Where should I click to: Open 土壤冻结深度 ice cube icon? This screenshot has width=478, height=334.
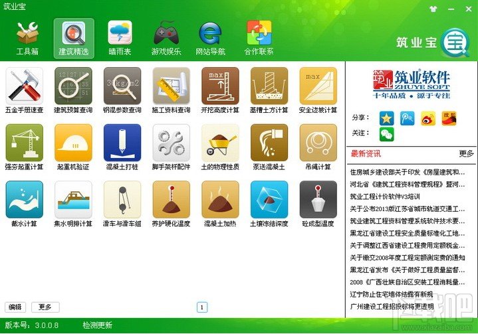click(x=269, y=204)
